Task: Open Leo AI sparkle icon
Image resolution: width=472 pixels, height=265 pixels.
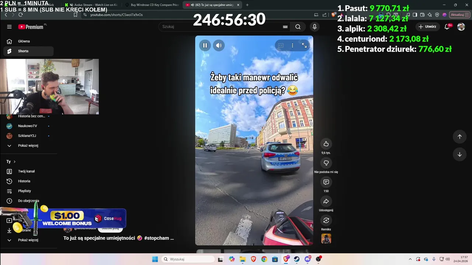Action: click(x=430, y=15)
